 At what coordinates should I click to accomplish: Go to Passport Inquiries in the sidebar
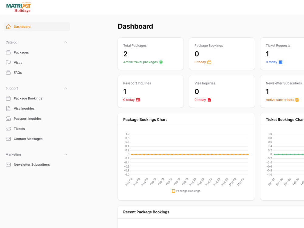(37, 119)
